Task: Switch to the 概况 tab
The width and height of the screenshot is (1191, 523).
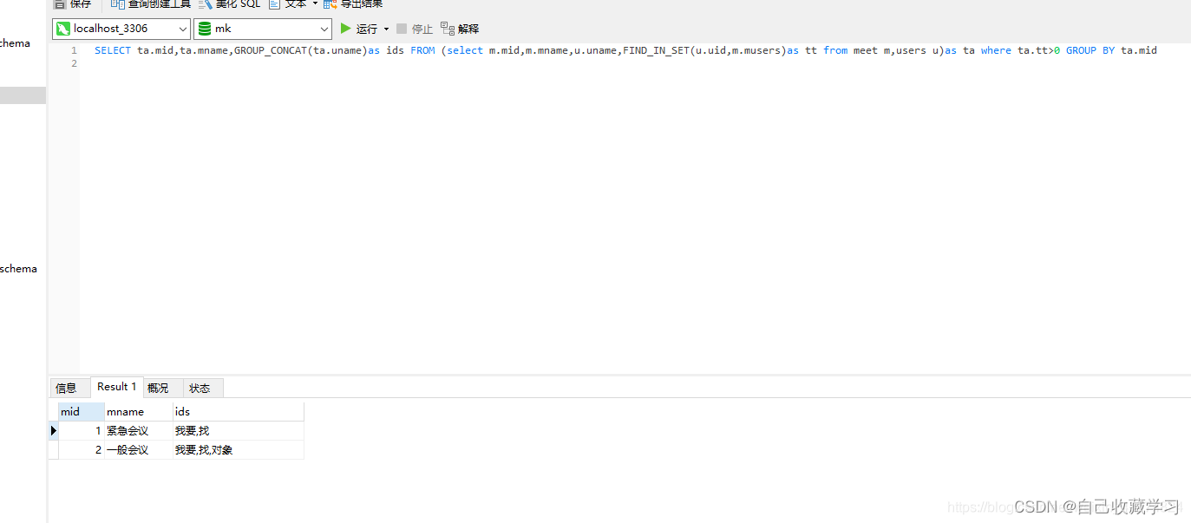Action: pyautogui.click(x=158, y=387)
